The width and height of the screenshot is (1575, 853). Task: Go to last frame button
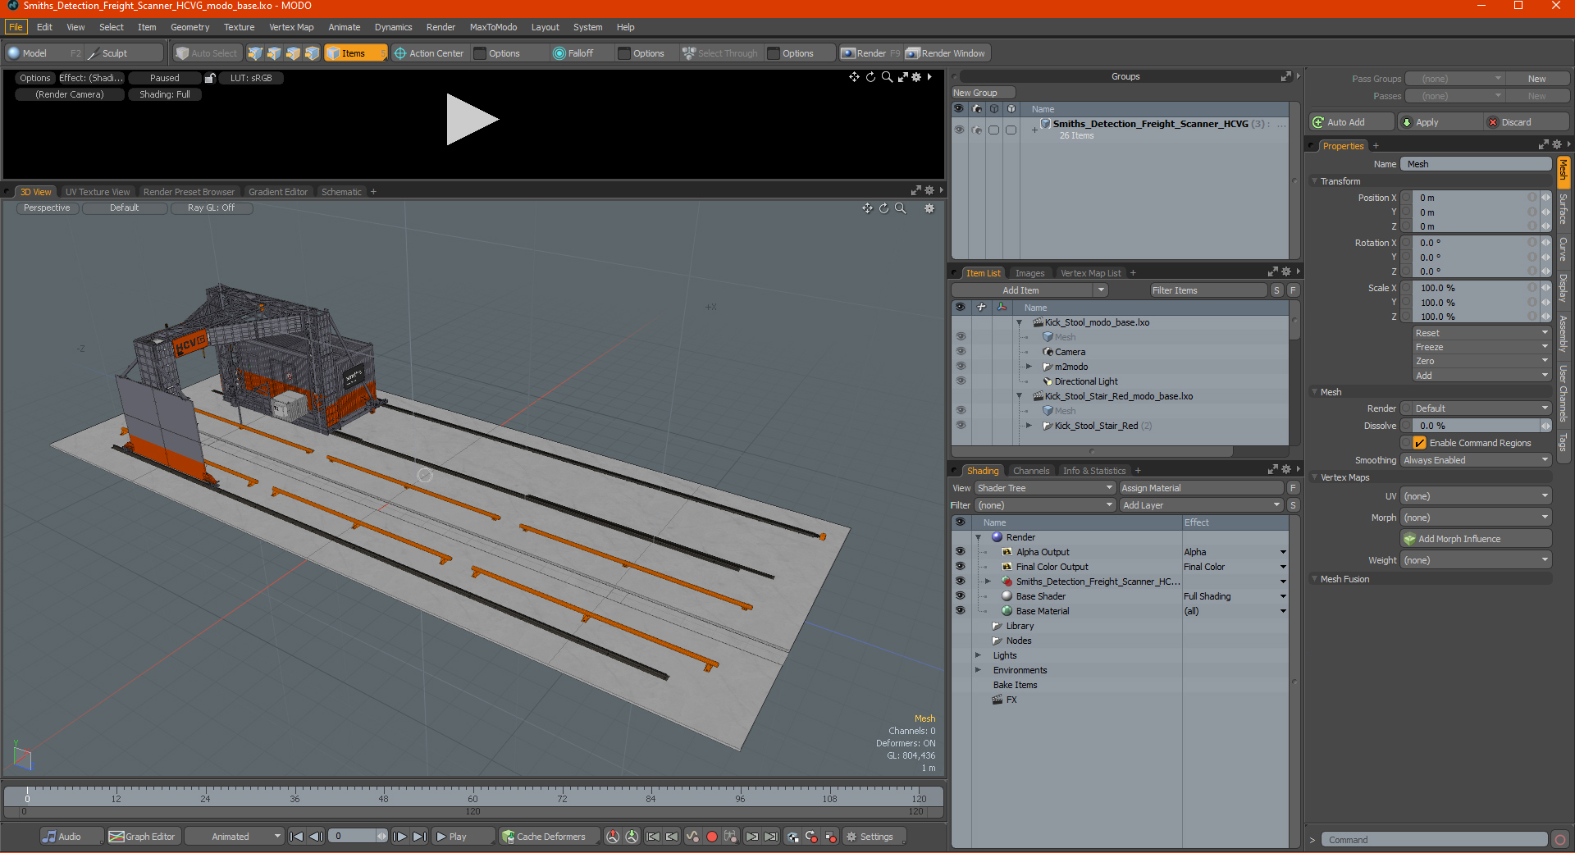click(x=419, y=837)
